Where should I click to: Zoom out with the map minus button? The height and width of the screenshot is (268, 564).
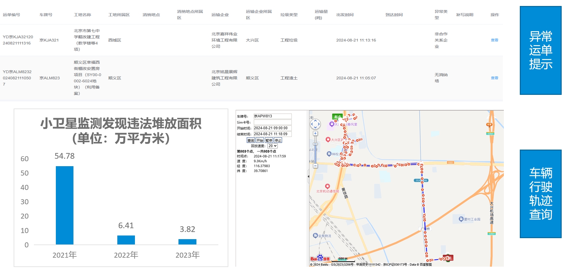tap(315, 166)
